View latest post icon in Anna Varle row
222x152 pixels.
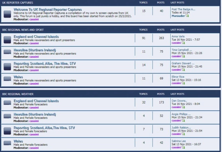click(183, 43)
